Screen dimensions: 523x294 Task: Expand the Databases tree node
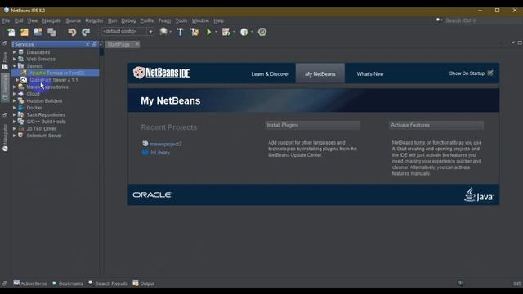point(15,52)
